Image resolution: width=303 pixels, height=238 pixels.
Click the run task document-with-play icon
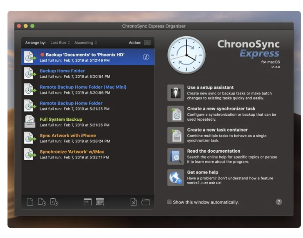pyautogui.click(x=42, y=202)
